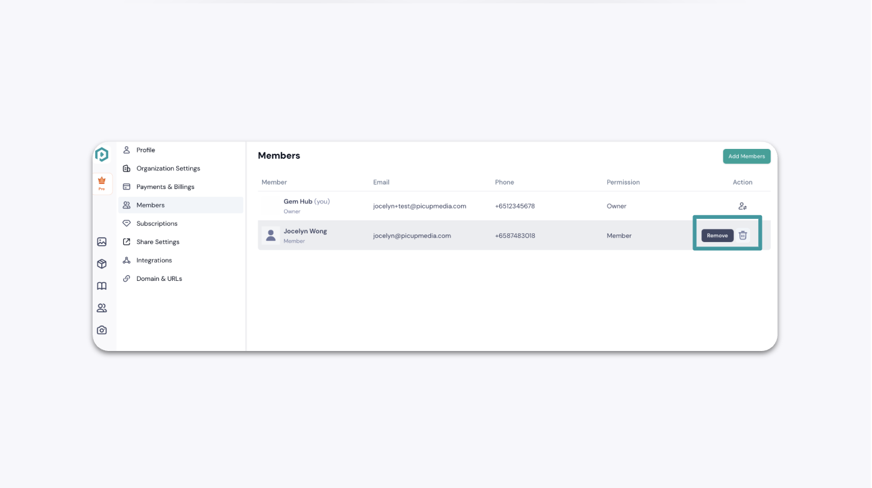Viewport: 872px width, 488px height.
Task: Click the Remove tooltip label
Action: tap(717, 235)
